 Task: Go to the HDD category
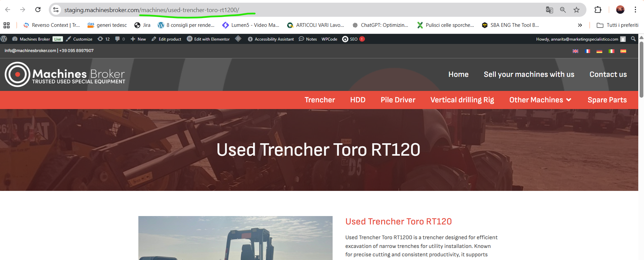click(358, 100)
